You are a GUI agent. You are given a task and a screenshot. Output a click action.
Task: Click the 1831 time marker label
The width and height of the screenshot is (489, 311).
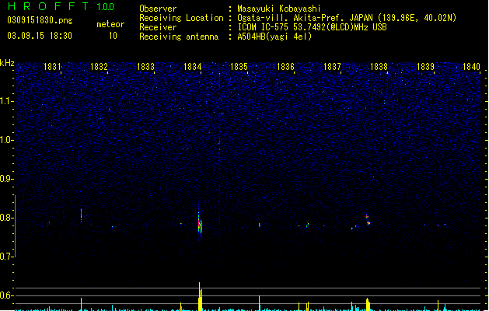(52, 67)
